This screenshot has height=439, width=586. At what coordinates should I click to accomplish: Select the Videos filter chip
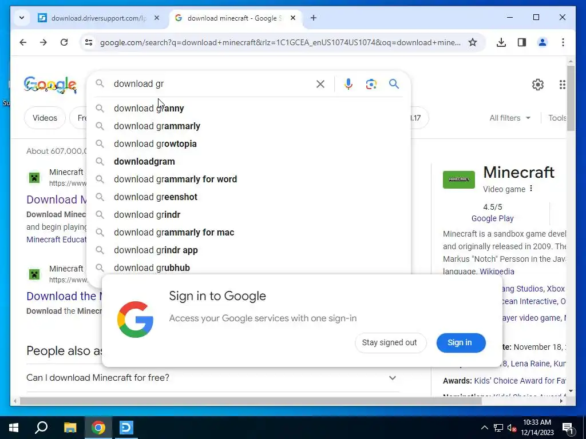[x=45, y=118]
